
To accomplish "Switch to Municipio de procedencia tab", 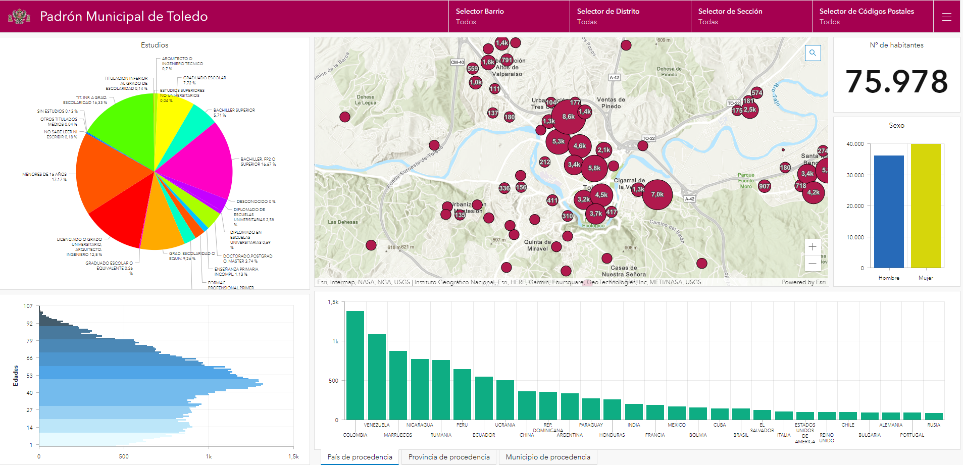I will [x=547, y=457].
